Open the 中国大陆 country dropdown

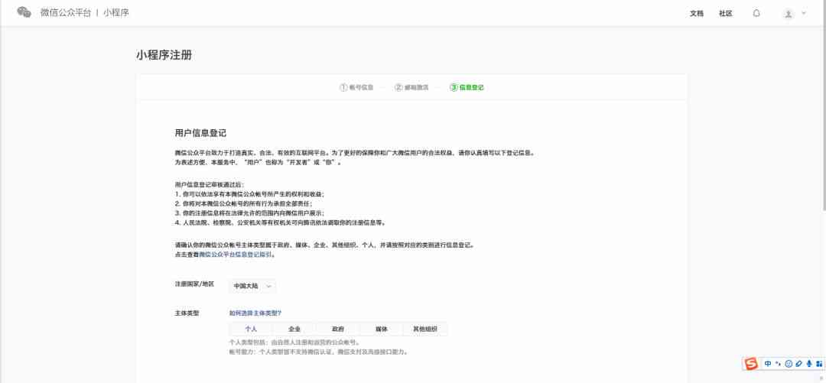tap(252, 286)
